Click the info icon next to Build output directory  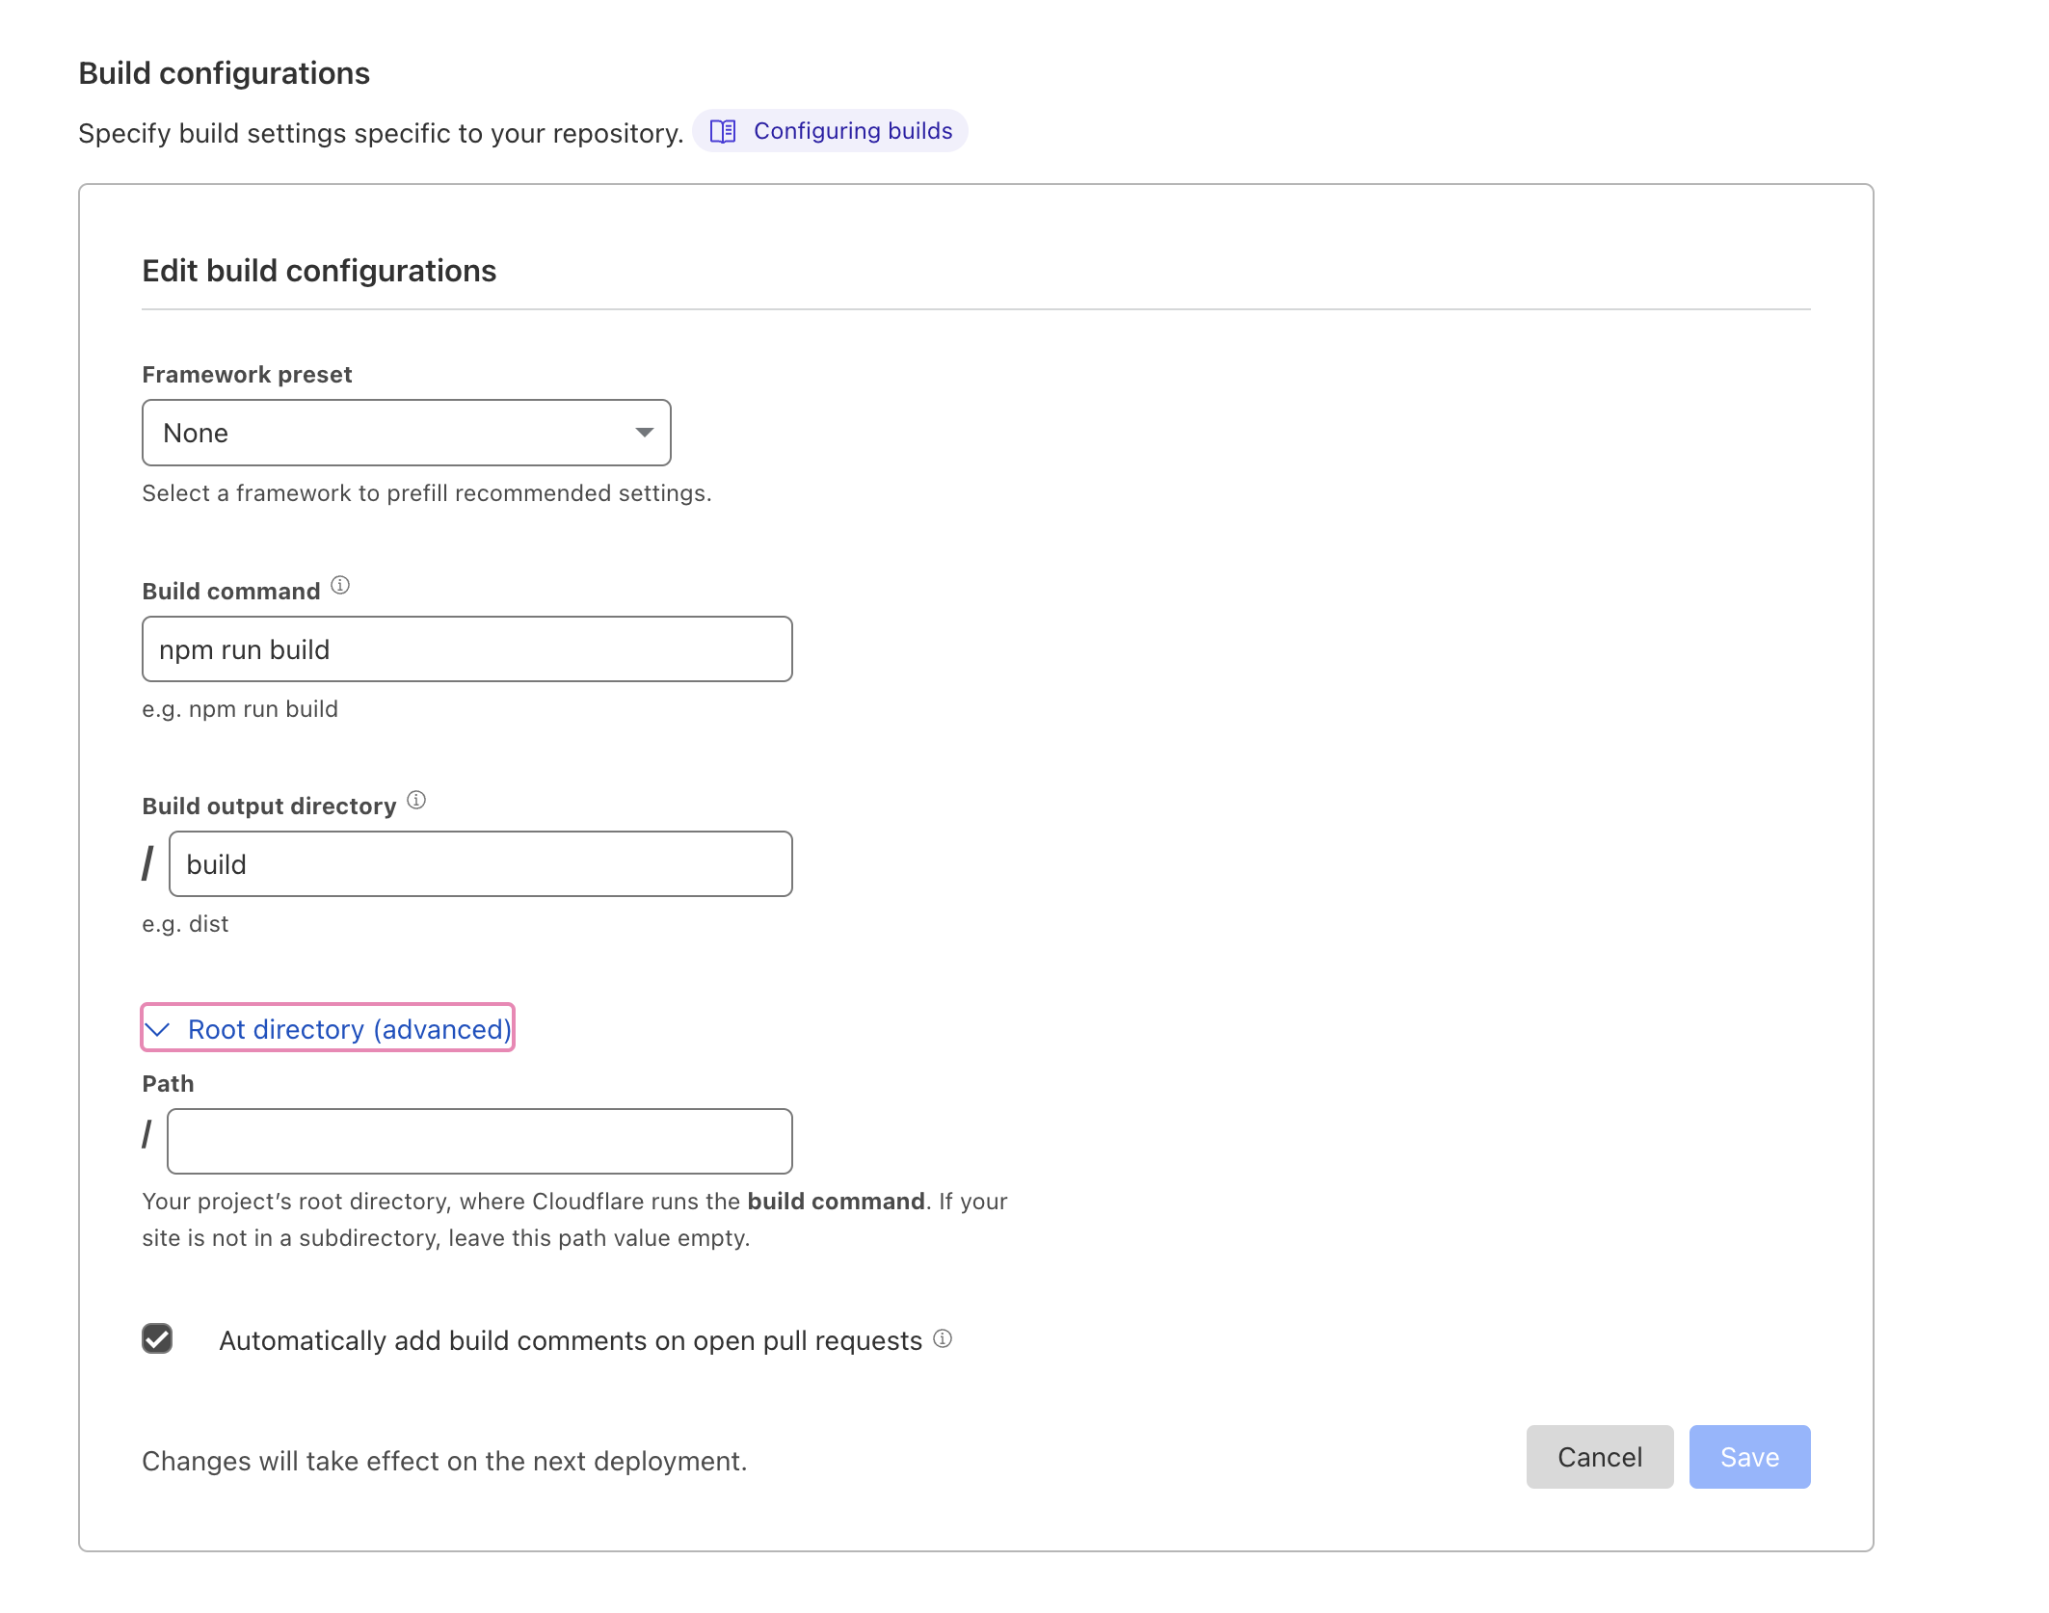pyautogui.click(x=416, y=801)
